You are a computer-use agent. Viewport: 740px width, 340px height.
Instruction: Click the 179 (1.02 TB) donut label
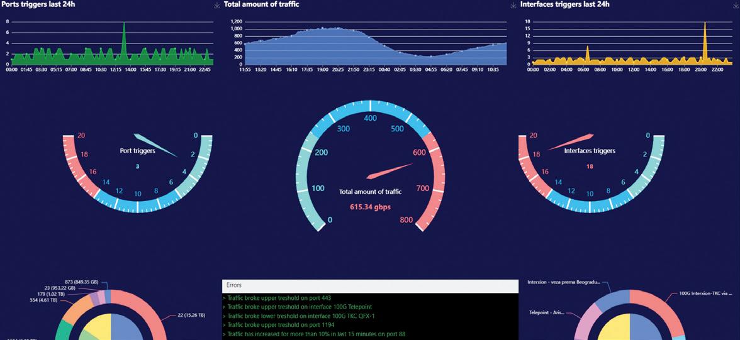[53, 293]
